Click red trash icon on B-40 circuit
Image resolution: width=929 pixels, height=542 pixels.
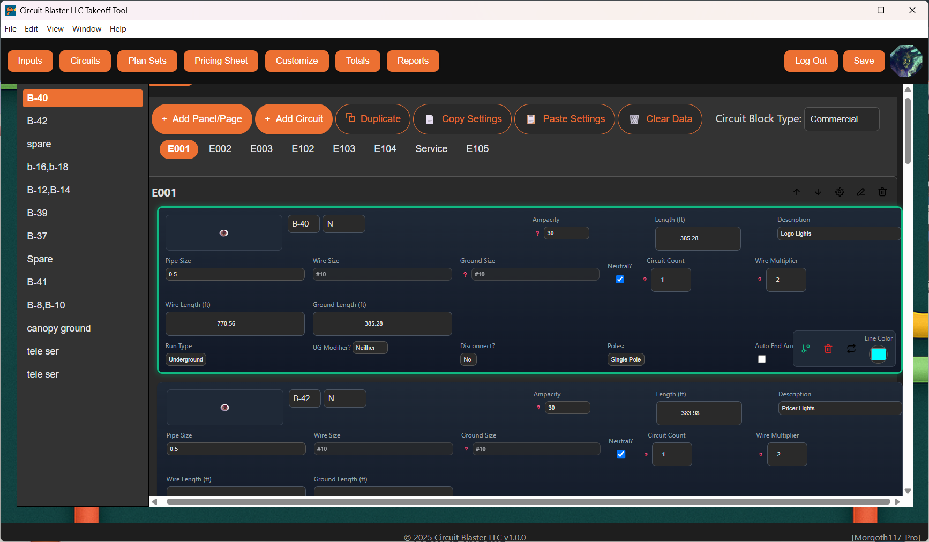coord(828,349)
